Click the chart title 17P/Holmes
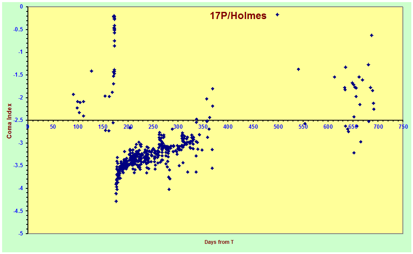The width and height of the screenshot is (413, 254). [238, 16]
